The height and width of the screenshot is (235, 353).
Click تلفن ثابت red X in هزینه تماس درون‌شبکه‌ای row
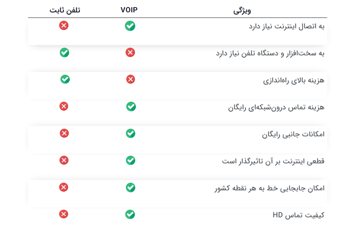(x=64, y=106)
